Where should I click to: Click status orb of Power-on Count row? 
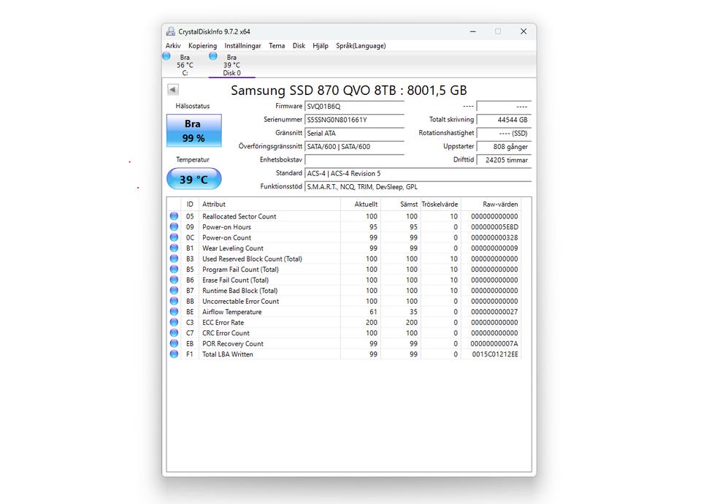click(x=174, y=237)
